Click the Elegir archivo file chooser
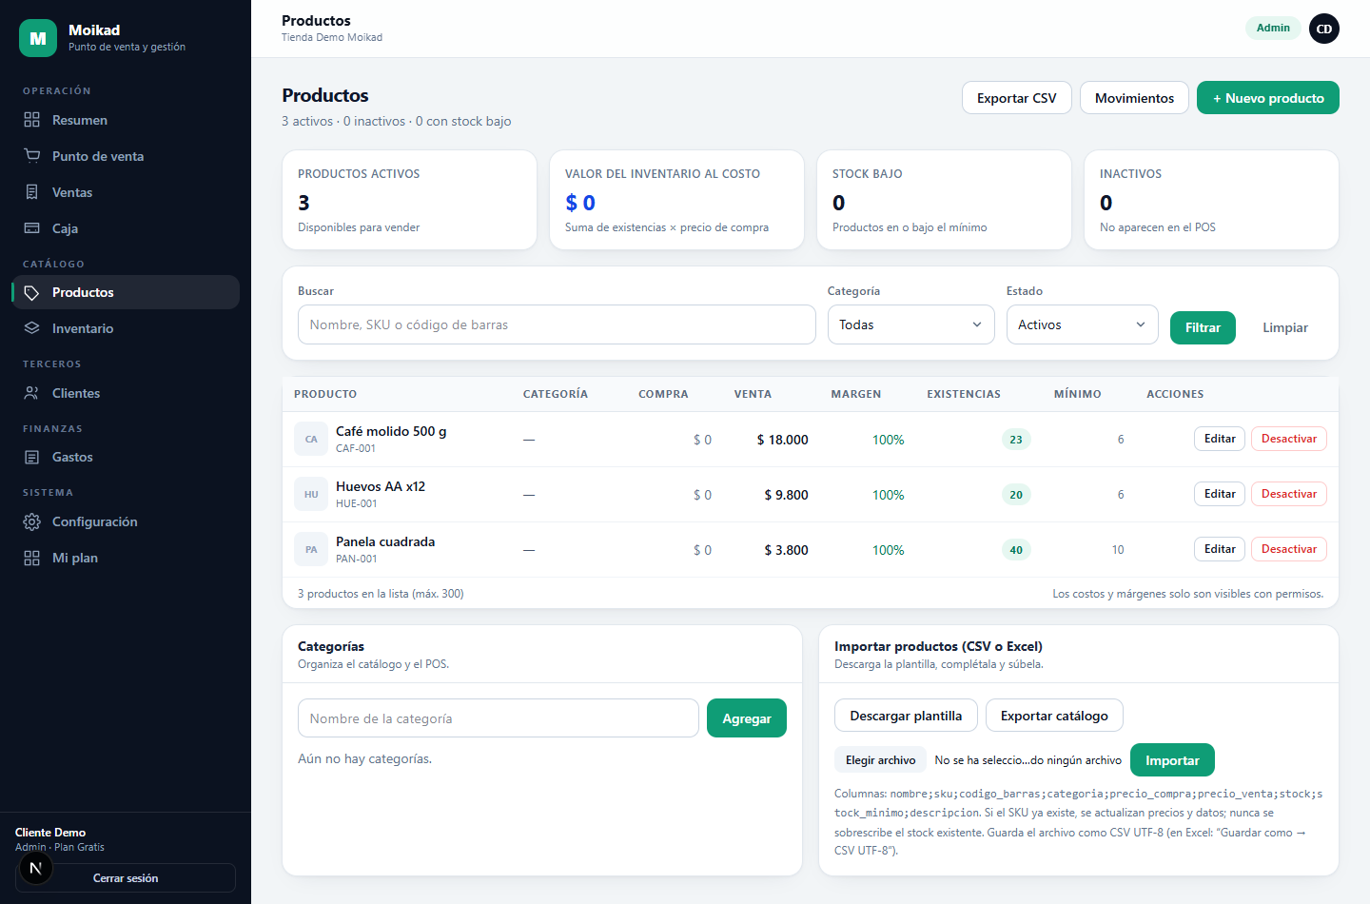 tap(880, 760)
